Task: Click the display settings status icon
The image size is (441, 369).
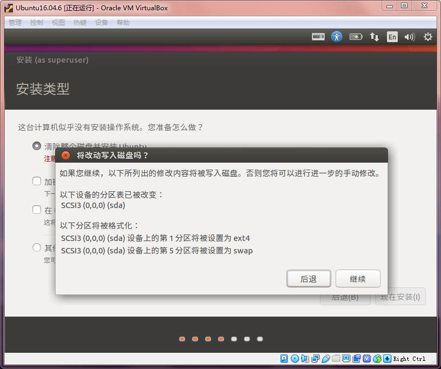Action: pyautogui.click(x=346, y=358)
